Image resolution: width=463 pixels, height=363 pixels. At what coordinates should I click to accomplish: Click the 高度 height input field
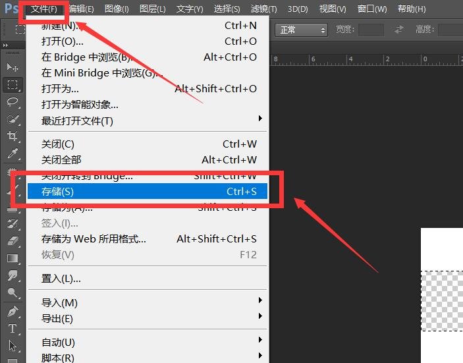[450, 30]
